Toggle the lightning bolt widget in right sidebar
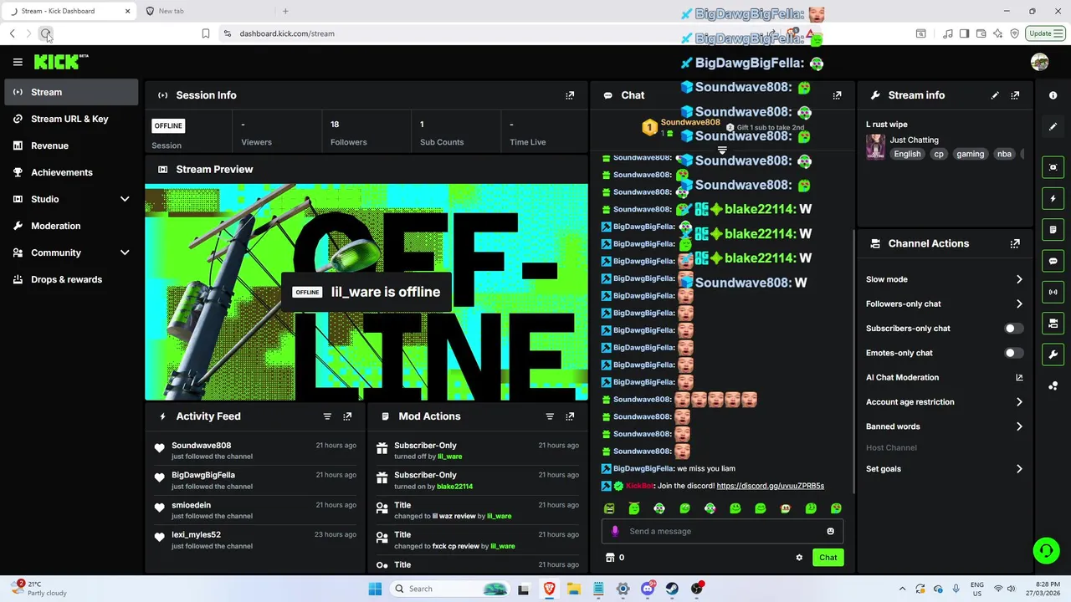The height and width of the screenshot is (602, 1071). pos(1053,199)
